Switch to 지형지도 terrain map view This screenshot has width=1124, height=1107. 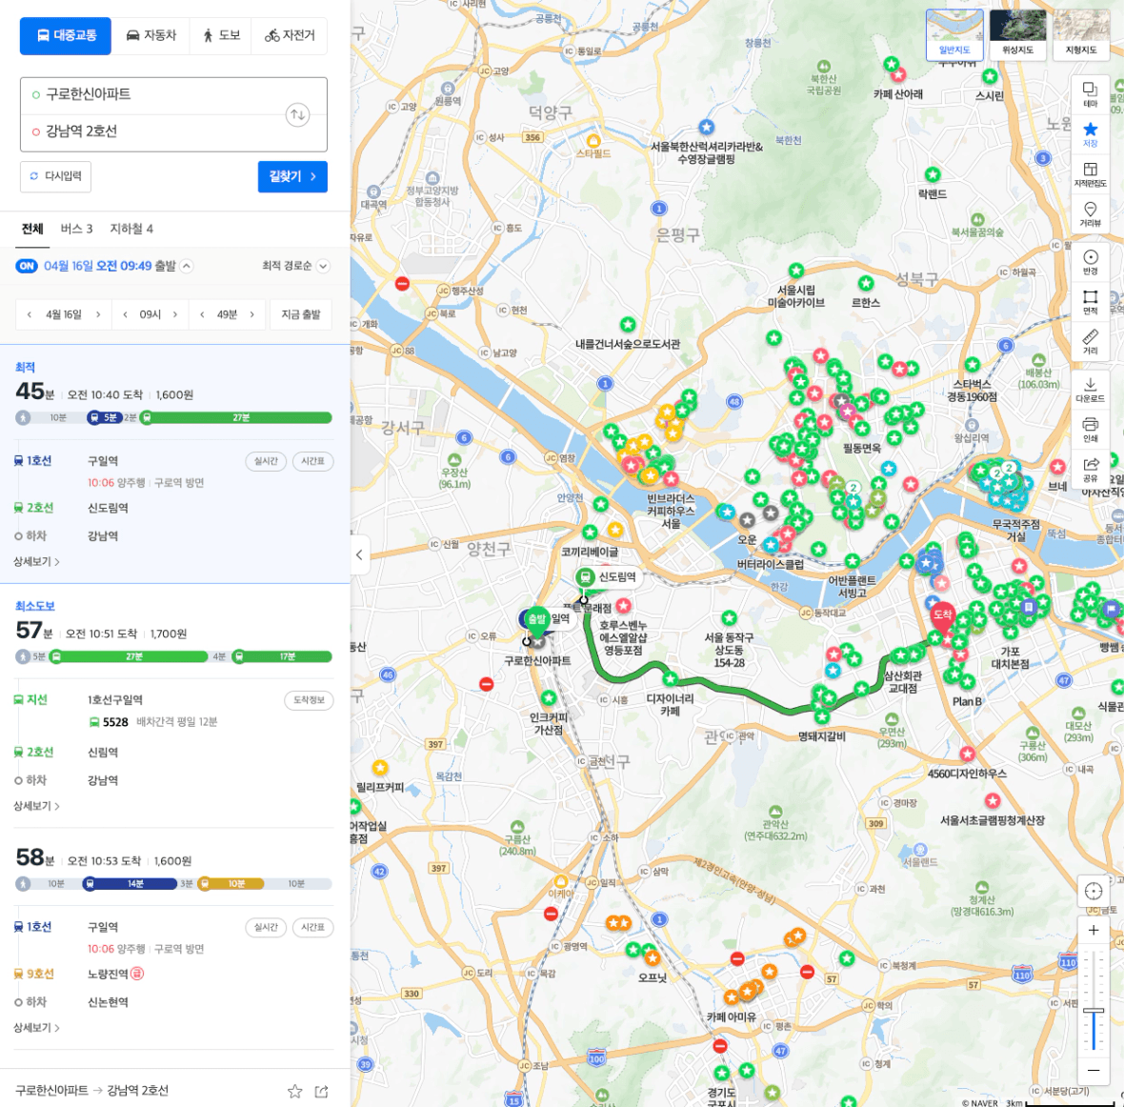[x=1081, y=33]
